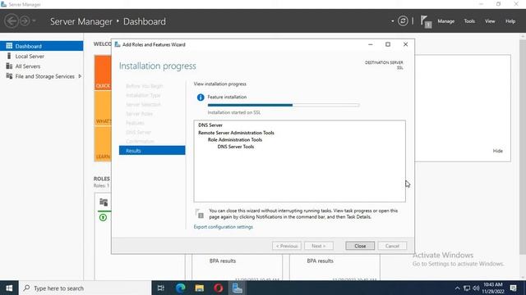
Task: Launch Microsoft Edge from the taskbar
Action: click(x=181, y=288)
